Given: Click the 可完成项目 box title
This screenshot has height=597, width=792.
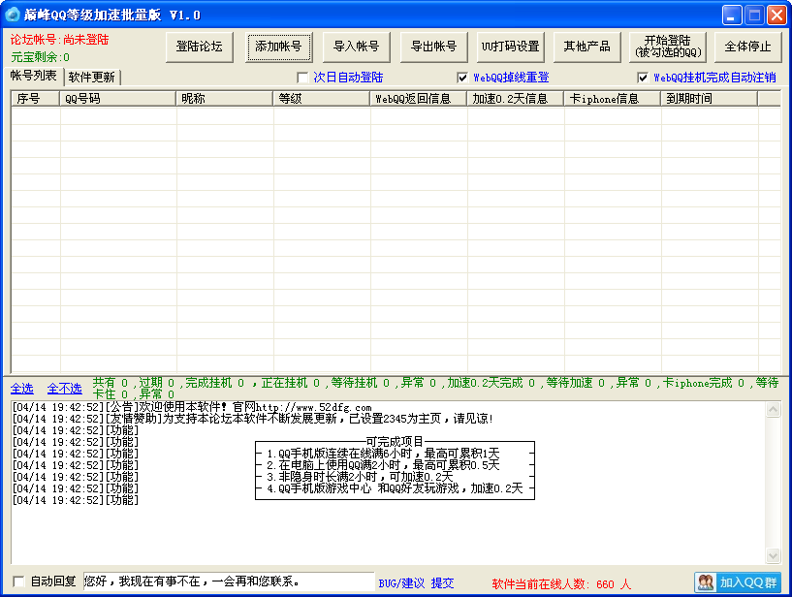Looking at the screenshot, I should tap(395, 442).
